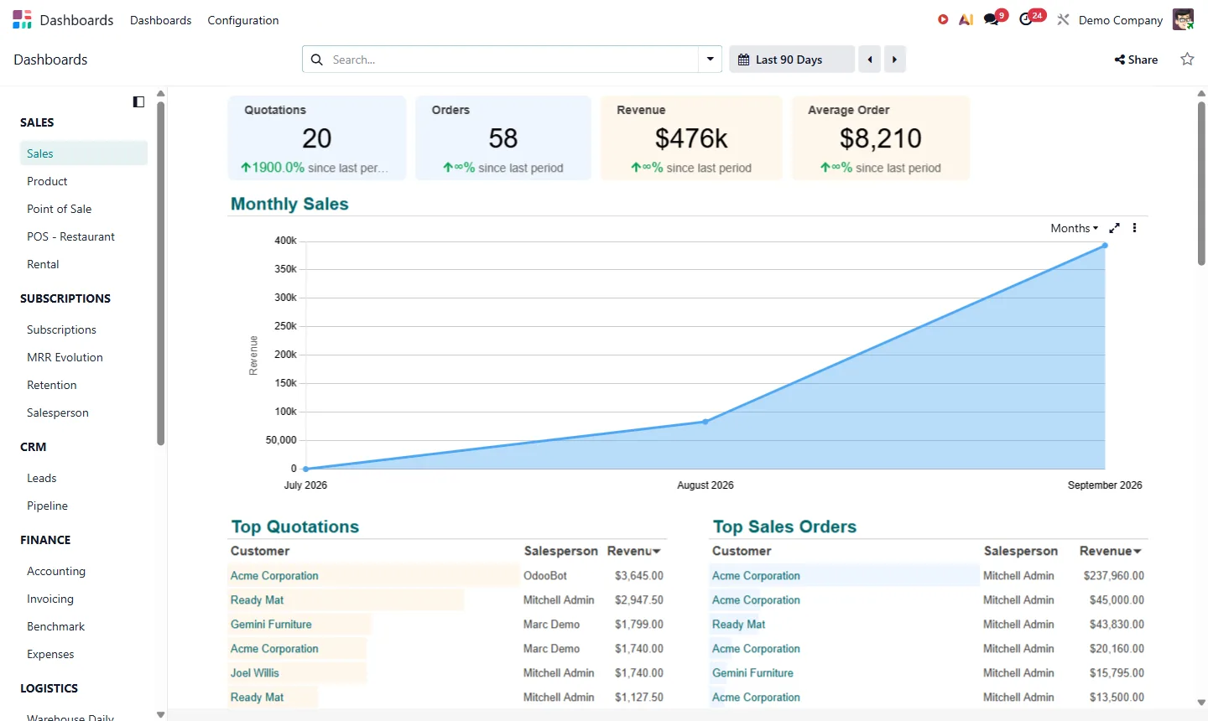The width and height of the screenshot is (1208, 721).
Task: Open the Months granularity dropdown
Action: (x=1074, y=228)
